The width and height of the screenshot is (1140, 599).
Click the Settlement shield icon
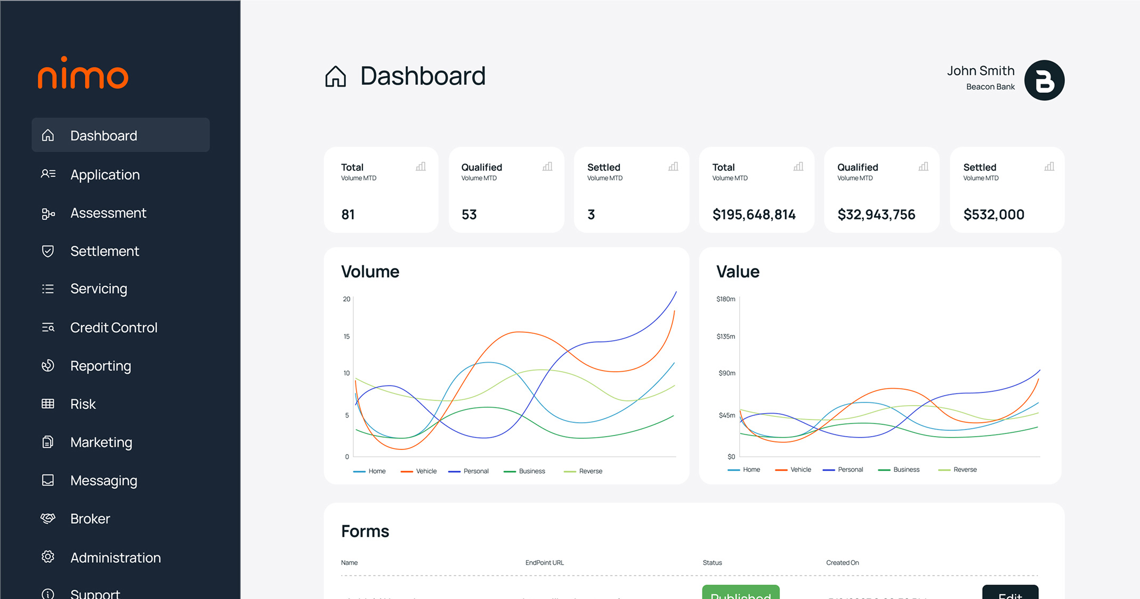pos(48,251)
